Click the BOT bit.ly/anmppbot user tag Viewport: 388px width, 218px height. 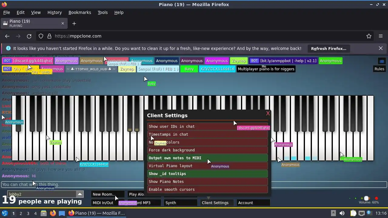pos(284,61)
